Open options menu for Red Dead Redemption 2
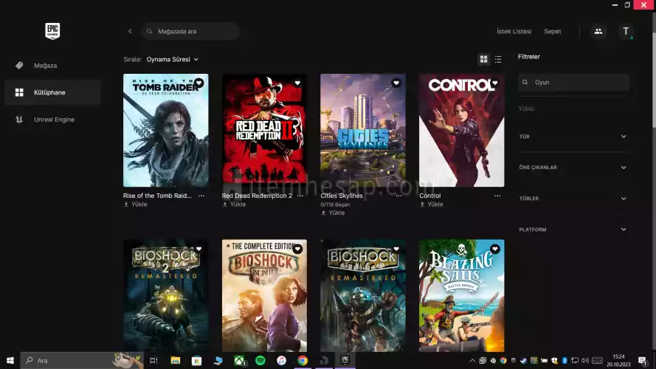656x369 pixels. 300,196
